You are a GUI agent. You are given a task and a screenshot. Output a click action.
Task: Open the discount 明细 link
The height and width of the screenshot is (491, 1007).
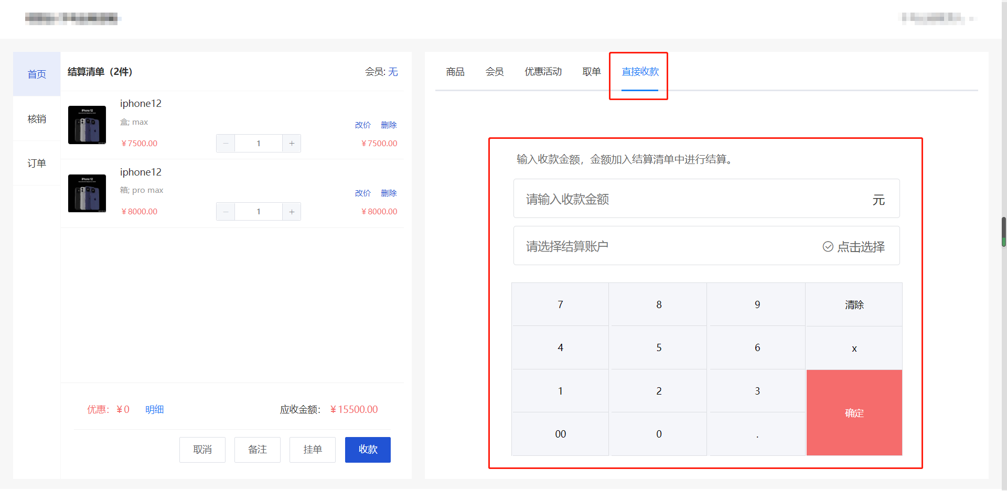pyautogui.click(x=154, y=410)
